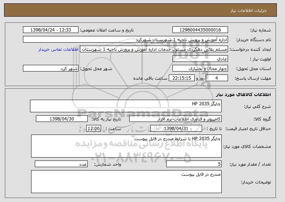The image size is (285, 202).
Task: Select the quantity field showing 5
Action: [194, 164]
